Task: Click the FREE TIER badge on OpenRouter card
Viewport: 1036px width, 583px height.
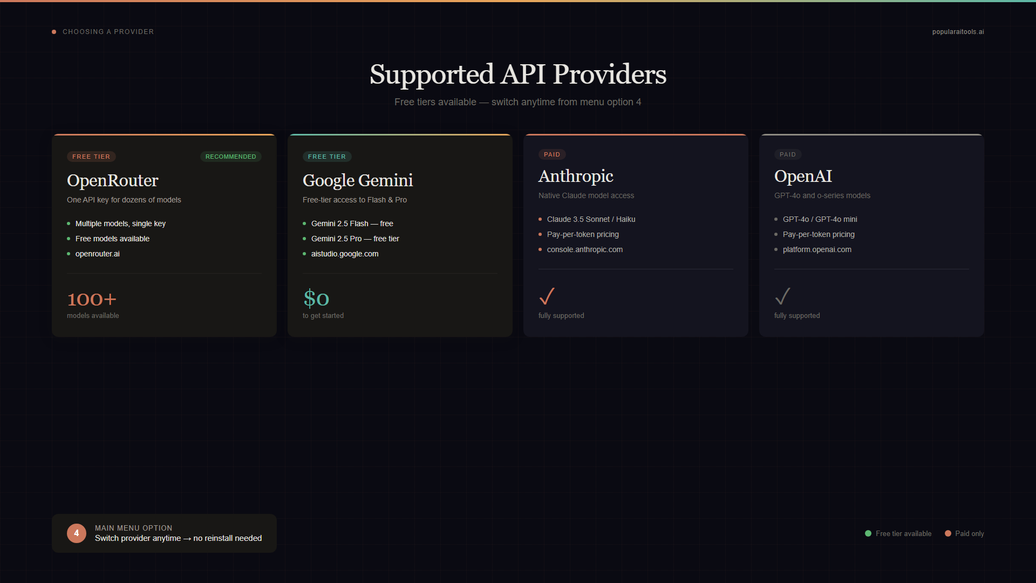Action: (x=91, y=157)
